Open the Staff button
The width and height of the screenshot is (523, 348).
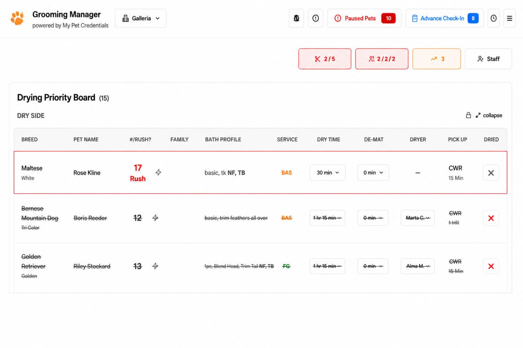(x=488, y=59)
